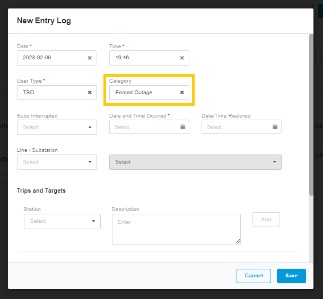Cancel the new entry log
Image resolution: width=323 pixels, height=299 pixels.
(254, 276)
